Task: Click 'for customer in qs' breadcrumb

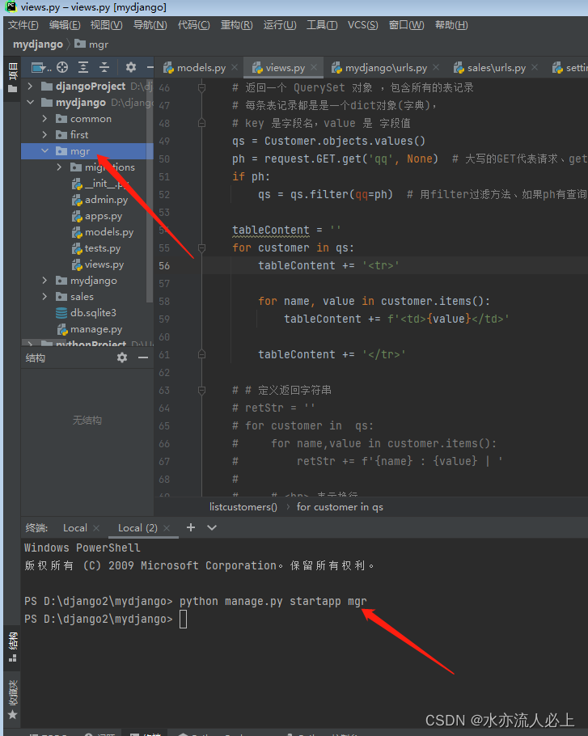Action: [340, 507]
